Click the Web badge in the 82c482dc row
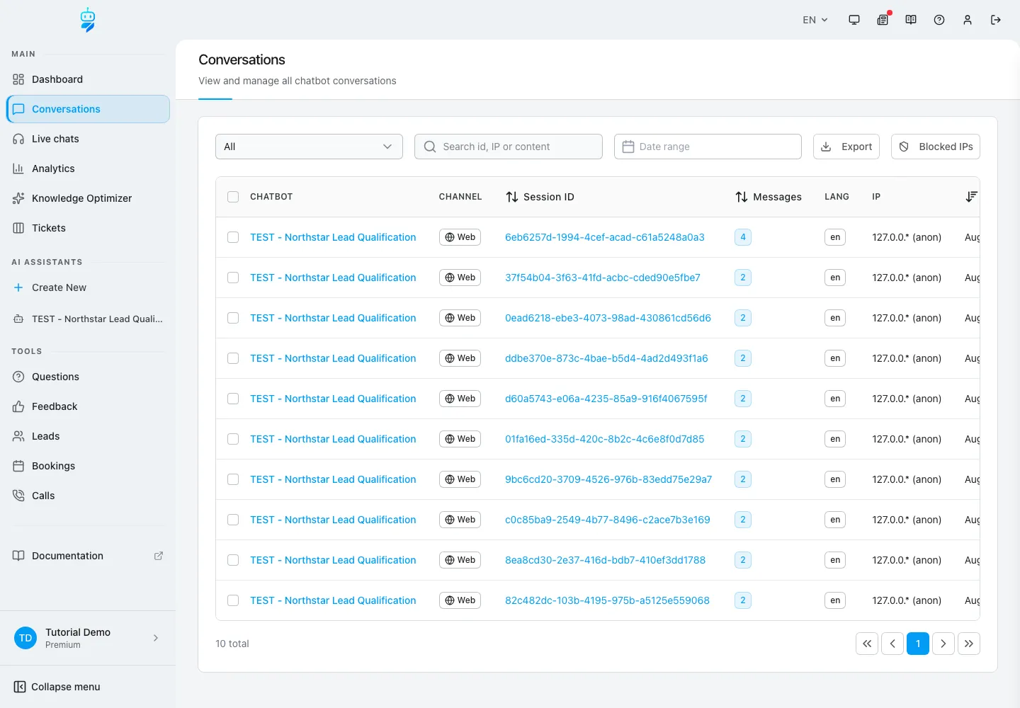Image resolution: width=1020 pixels, height=708 pixels. pos(460,600)
